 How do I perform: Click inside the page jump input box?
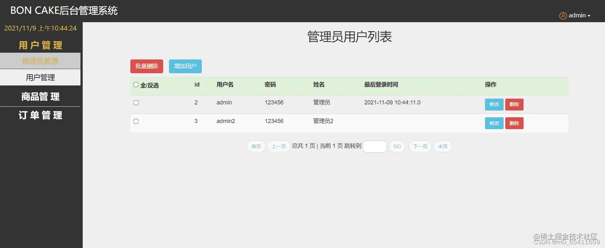pos(375,146)
